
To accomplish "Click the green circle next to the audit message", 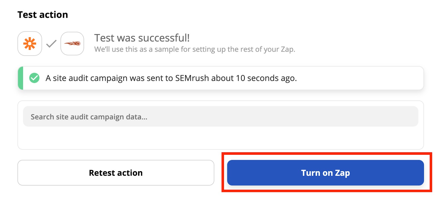I will point(34,78).
